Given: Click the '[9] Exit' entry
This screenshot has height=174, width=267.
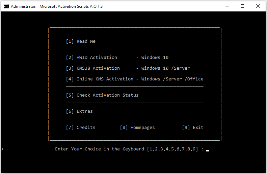Looking at the screenshot, I should click(193, 128).
